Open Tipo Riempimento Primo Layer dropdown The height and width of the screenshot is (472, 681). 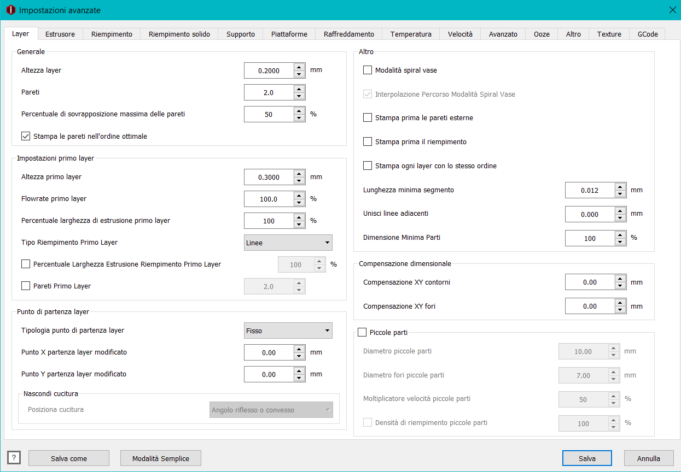point(288,243)
